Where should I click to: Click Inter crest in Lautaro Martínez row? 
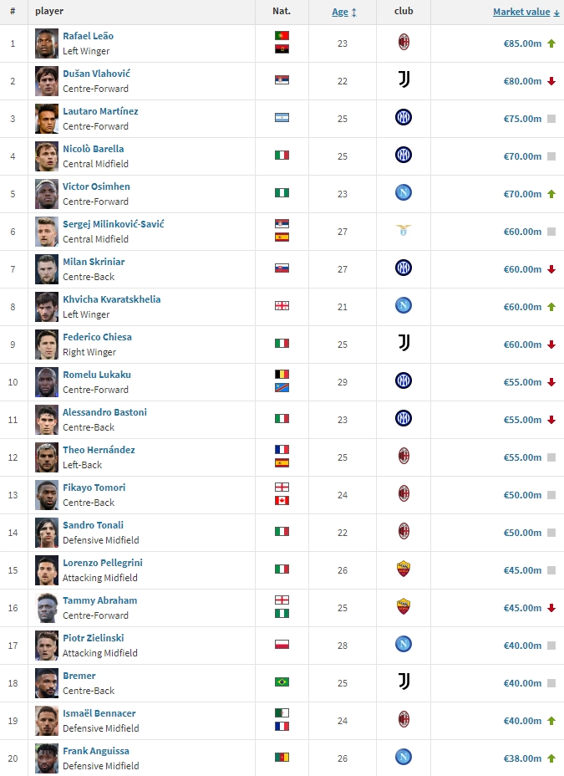click(404, 117)
